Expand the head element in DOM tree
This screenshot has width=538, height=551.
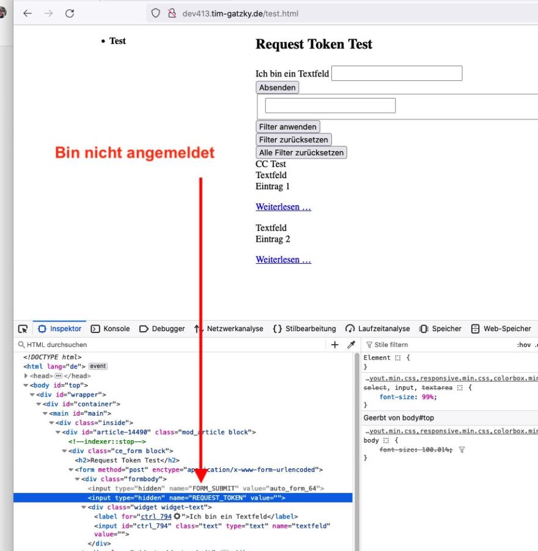coord(26,376)
